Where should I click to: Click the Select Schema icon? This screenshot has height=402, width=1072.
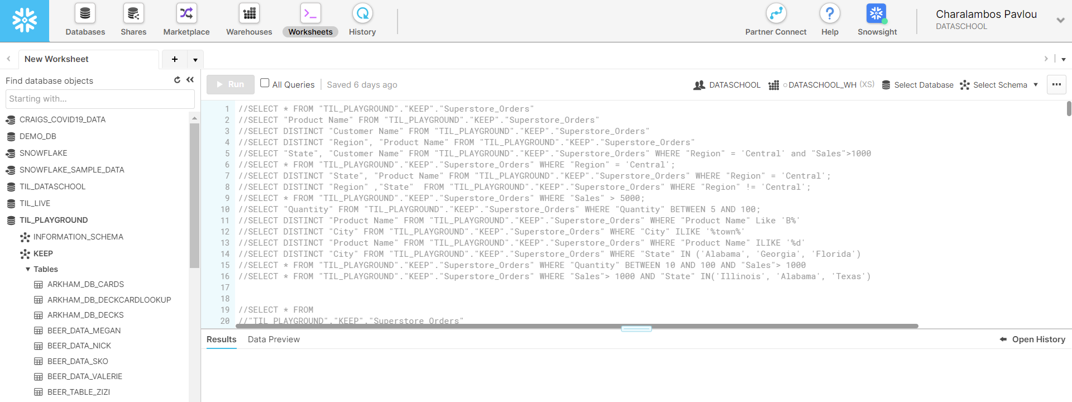tap(965, 85)
